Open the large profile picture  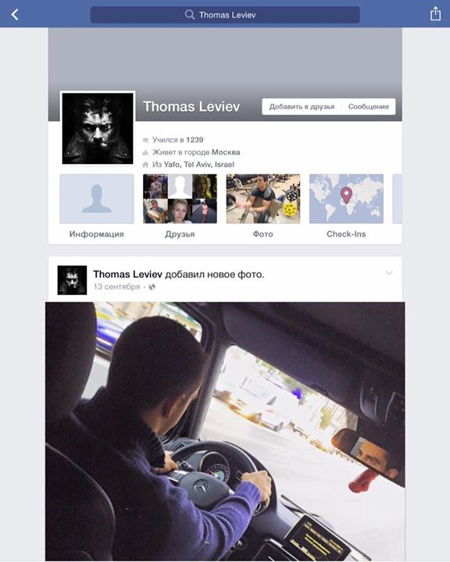(98, 128)
